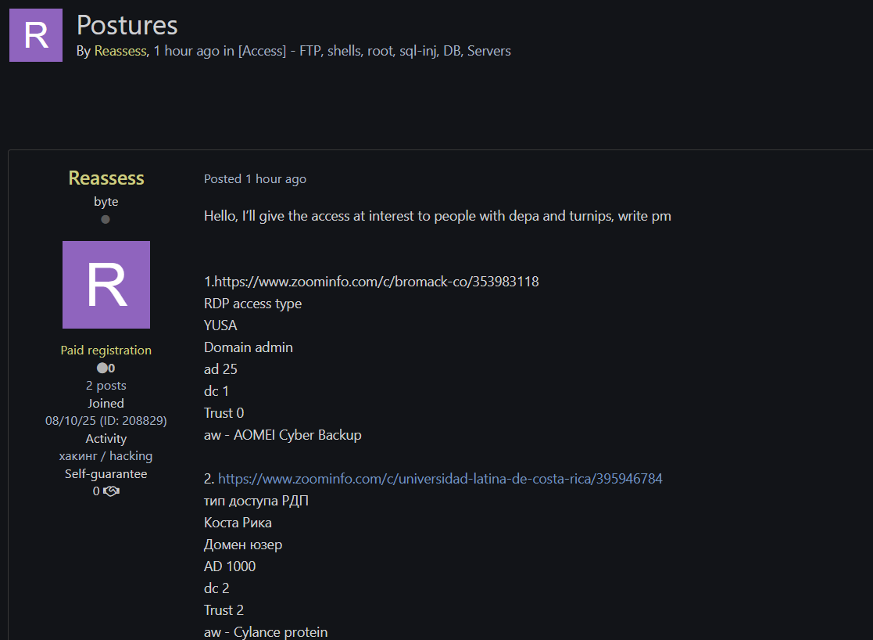Click the bromack-co ZoomInfo URL text
Viewport: 873px width, 640px height.
click(376, 282)
